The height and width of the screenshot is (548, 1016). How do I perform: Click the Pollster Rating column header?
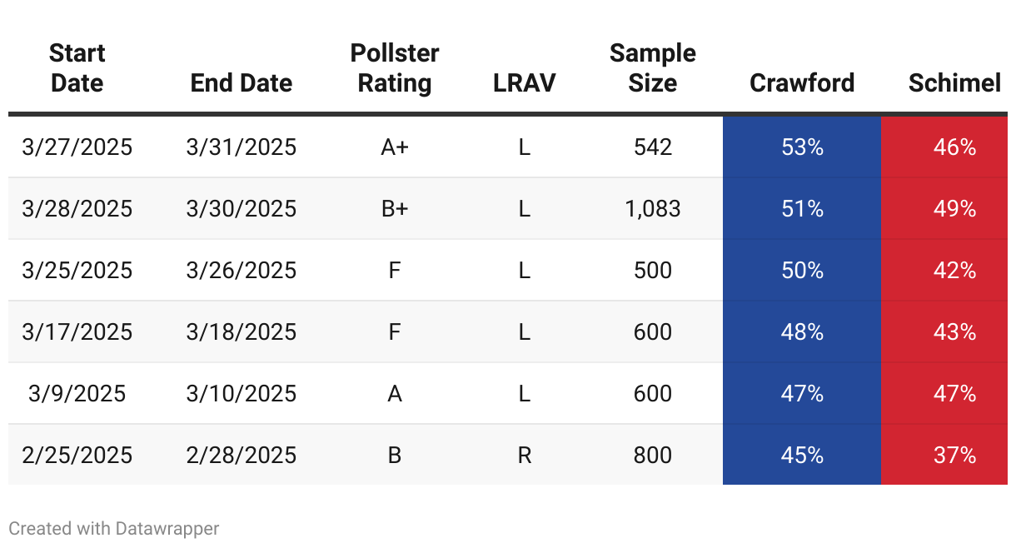click(x=394, y=68)
